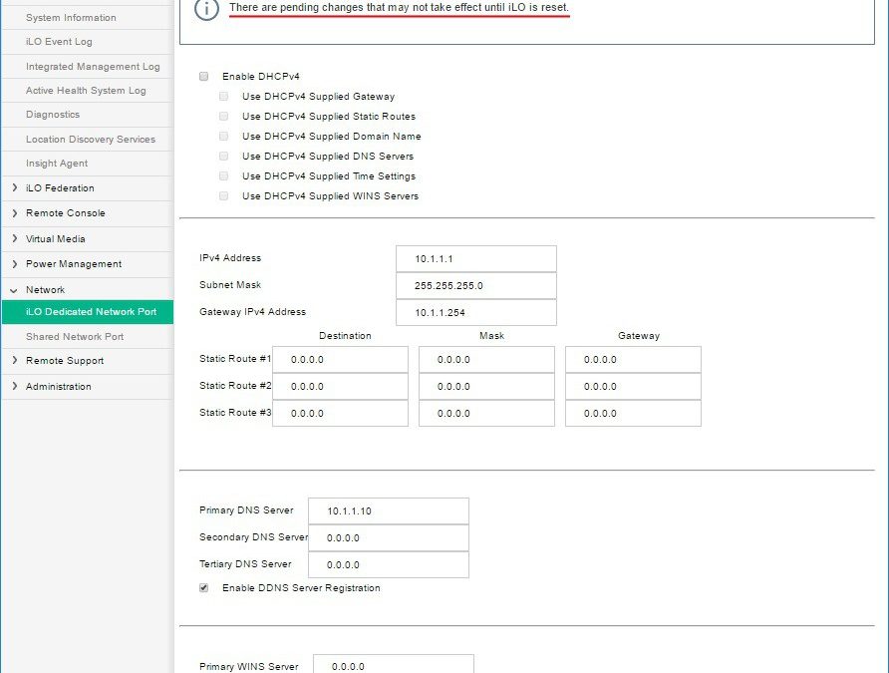The image size is (889, 673).
Task: Enable the DHCPv4 checkbox
Action: (203, 77)
